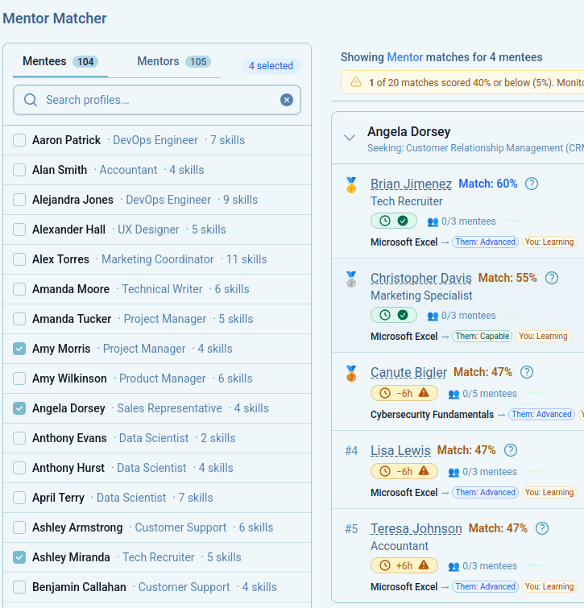
Task: Tick the Alexander Hall checkbox
Action: tap(19, 230)
